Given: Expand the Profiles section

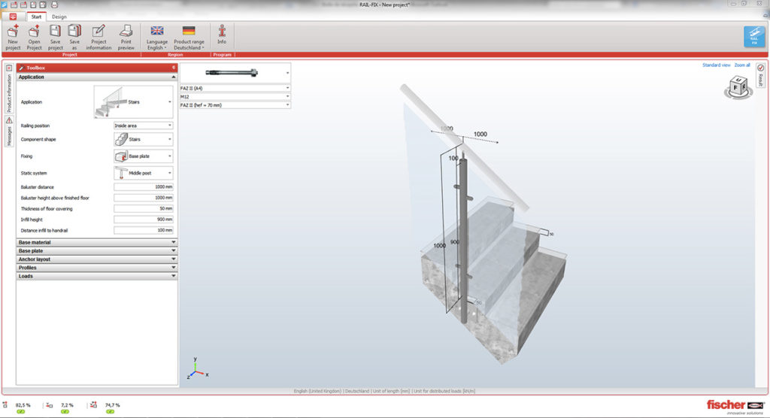Looking at the screenshot, I should [x=97, y=268].
